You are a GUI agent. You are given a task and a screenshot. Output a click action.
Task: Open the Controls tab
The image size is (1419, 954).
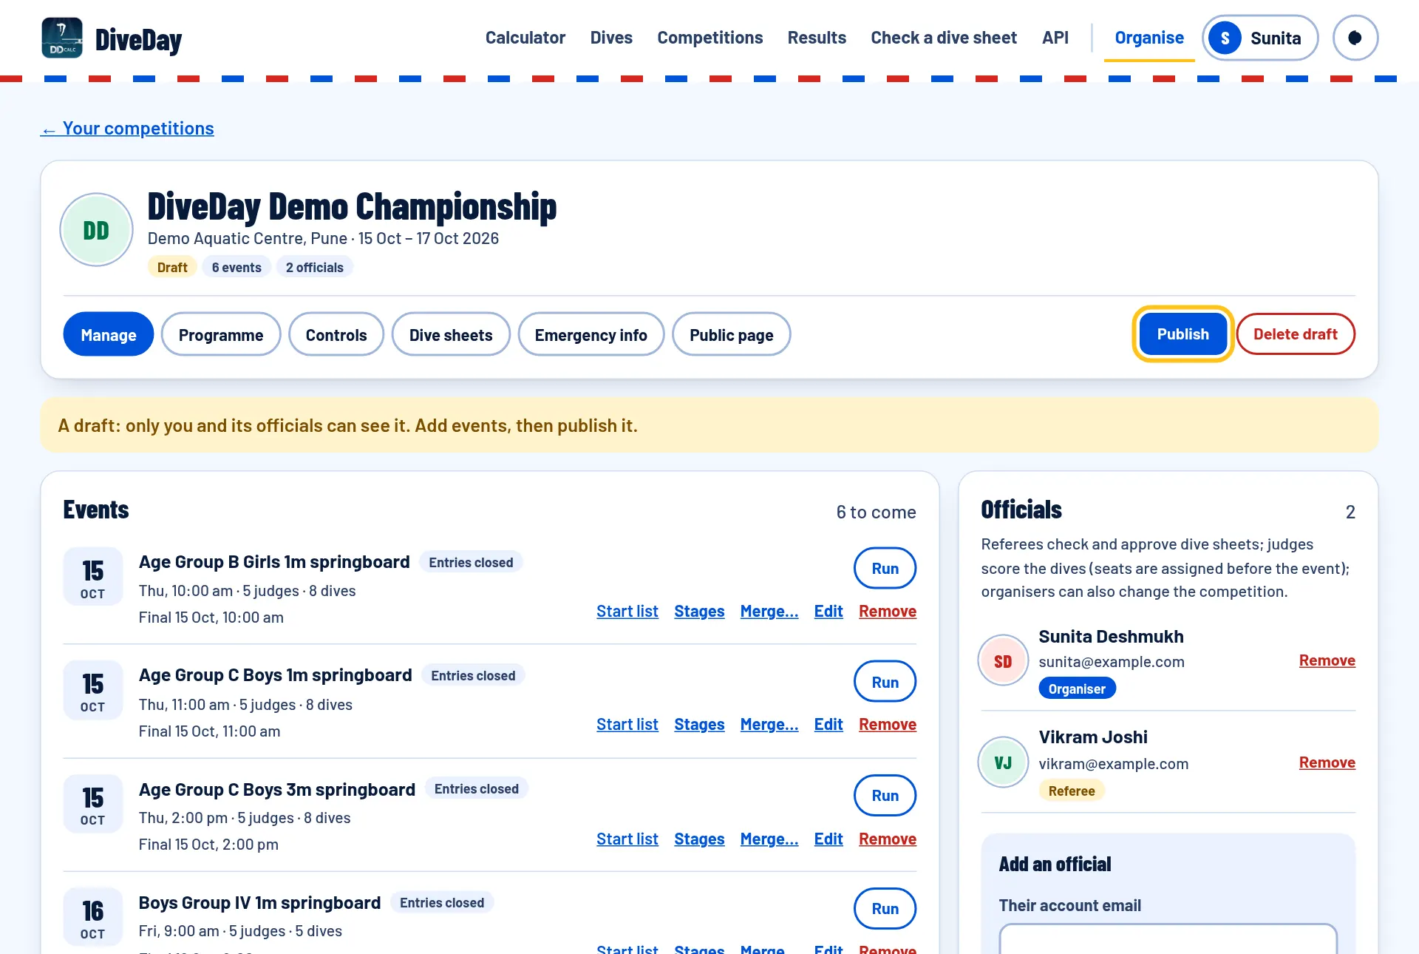pyautogui.click(x=336, y=334)
